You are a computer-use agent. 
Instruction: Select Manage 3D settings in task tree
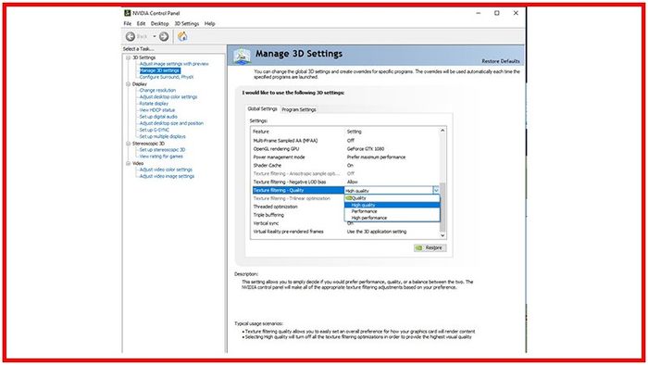pos(159,70)
